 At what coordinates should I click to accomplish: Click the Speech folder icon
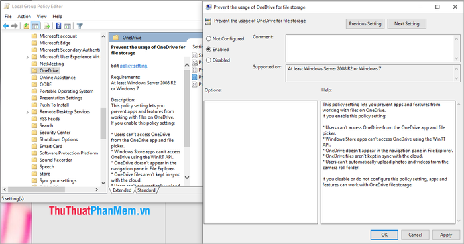click(x=34, y=166)
